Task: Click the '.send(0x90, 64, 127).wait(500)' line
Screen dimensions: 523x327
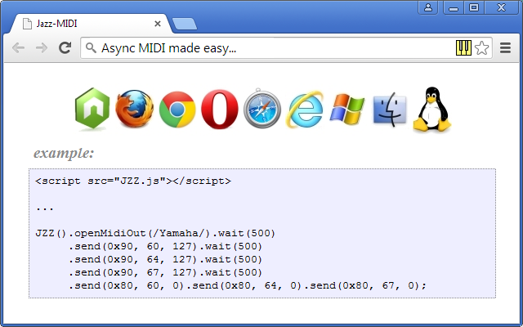Action: 165,259
